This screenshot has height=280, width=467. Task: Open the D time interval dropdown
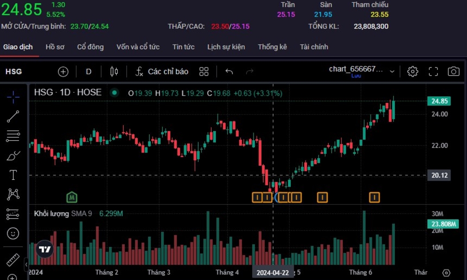click(x=89, y=72)
